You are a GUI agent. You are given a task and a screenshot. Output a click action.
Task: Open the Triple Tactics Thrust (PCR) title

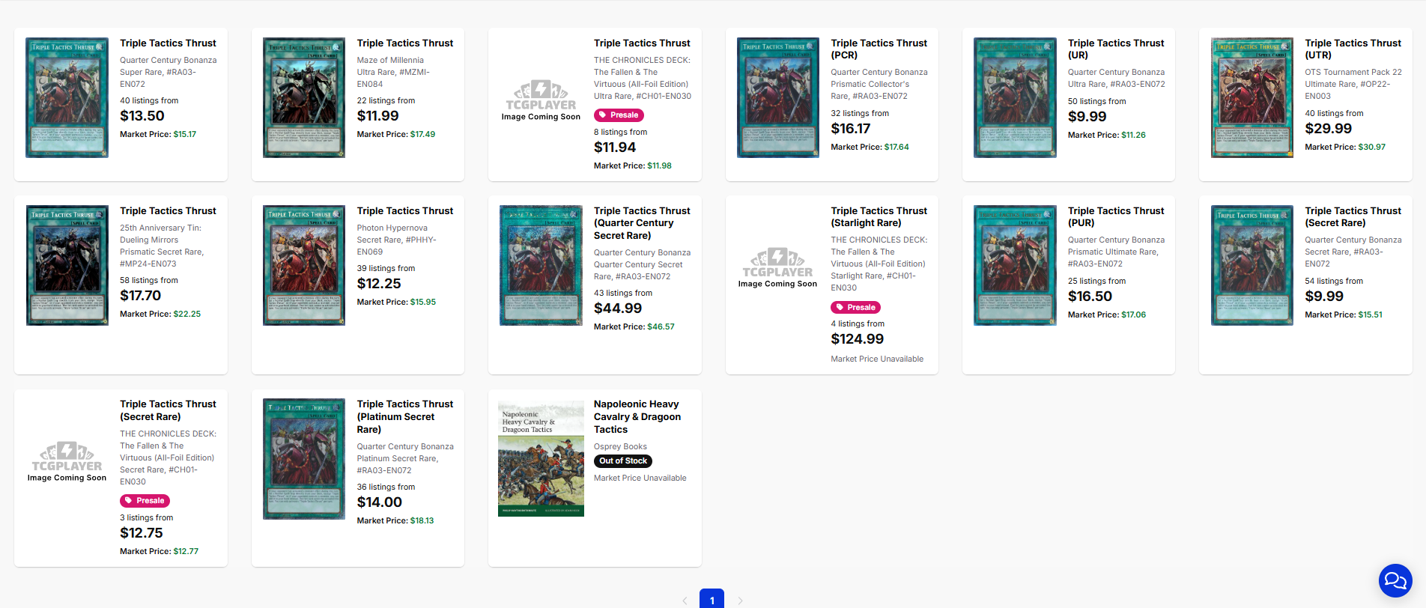[879, 49]
